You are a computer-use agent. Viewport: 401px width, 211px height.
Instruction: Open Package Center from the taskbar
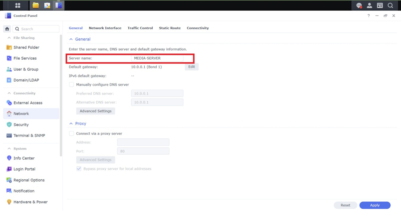click(47, 5)
